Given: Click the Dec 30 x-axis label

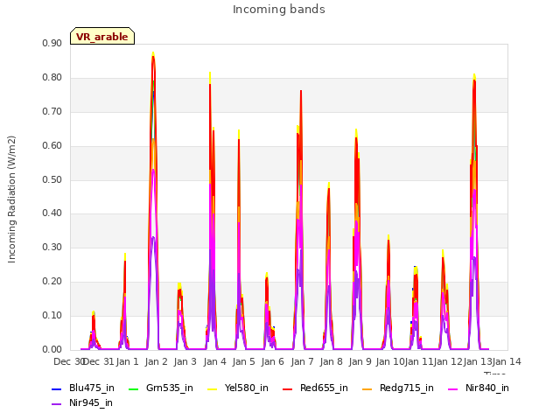Looking at the screenshot, I should pyautogui.click(x=69, y=361).
